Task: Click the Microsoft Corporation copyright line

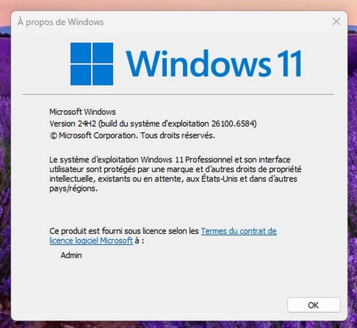Action: tap(132, 136)
